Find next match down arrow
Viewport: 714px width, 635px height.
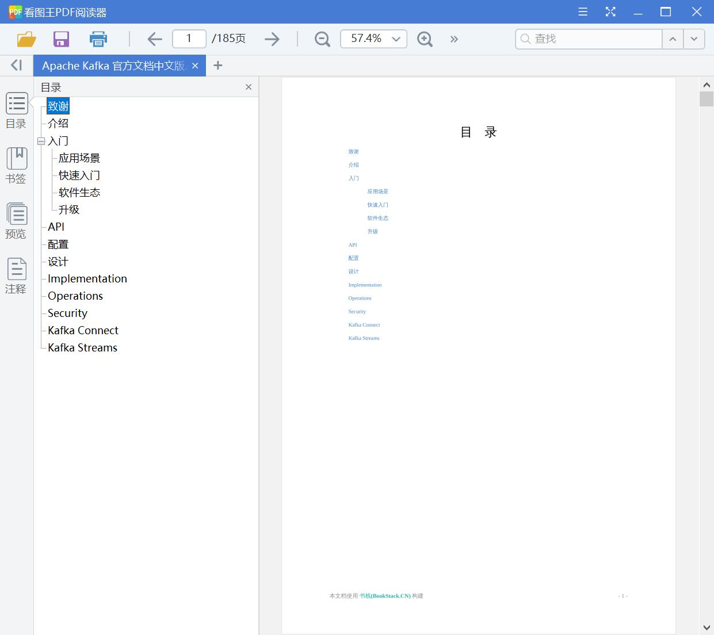pyautogui.click(x=694, y=39)
